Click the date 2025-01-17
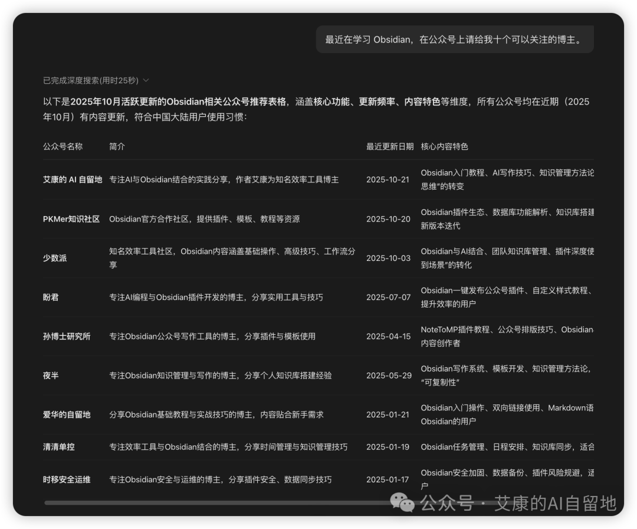The width and height of the screenshot is (637, 529). click(388, 479)
